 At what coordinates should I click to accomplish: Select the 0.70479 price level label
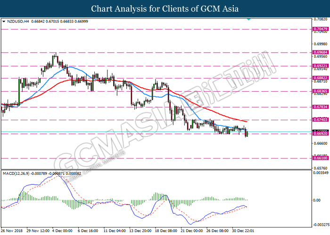tap(321, 29)
